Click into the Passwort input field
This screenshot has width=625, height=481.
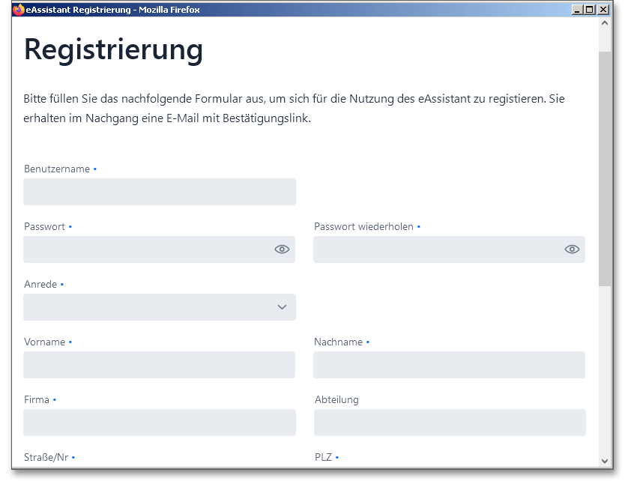coord(146,249)
